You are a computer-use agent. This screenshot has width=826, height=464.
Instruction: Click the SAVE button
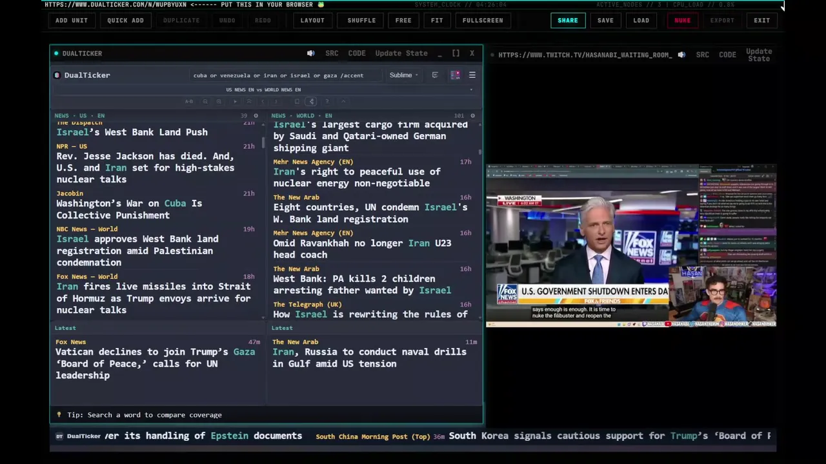point(605,20)
